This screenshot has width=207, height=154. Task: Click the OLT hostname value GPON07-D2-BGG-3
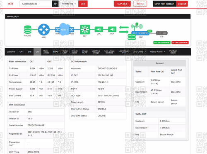click(x=107, y=68)
